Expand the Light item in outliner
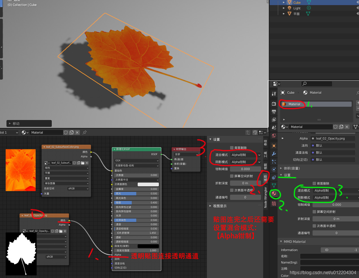This screenshot has height=278, width=359. click(x=284, y=8)
